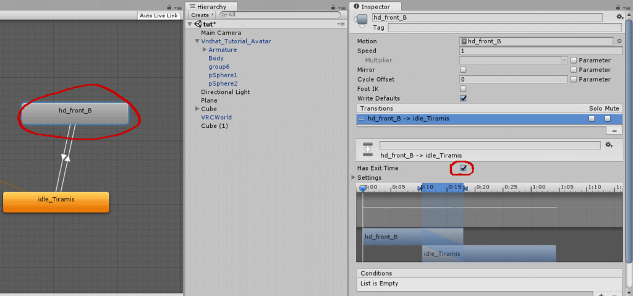The width and height of the screenshot is (633, 296).
Task: Click the transition start marker near 0:10
Action: pyautogui.click(x=420, y=188)
